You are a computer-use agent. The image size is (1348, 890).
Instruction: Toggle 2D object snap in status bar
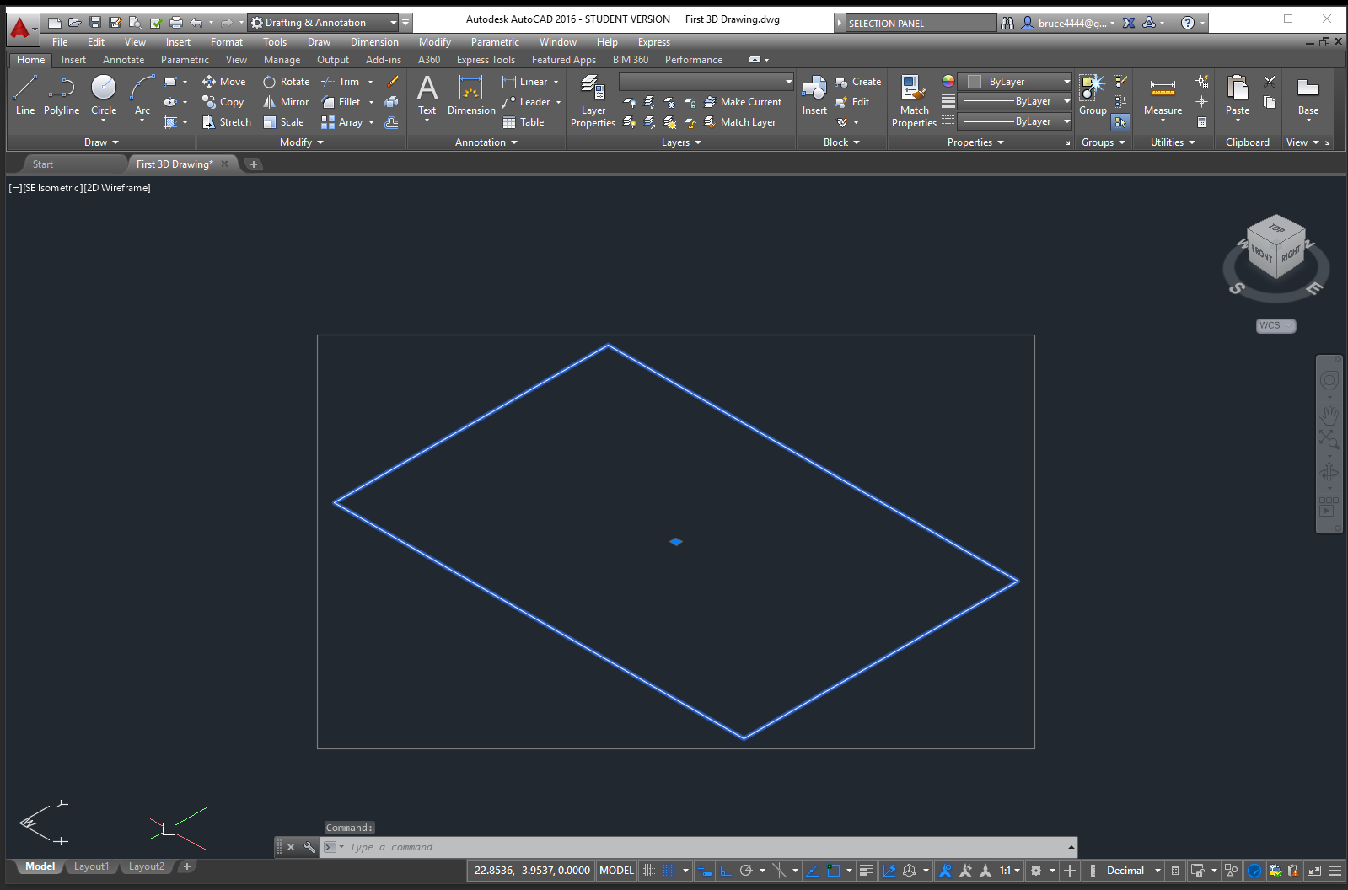(x=834, y=871)
